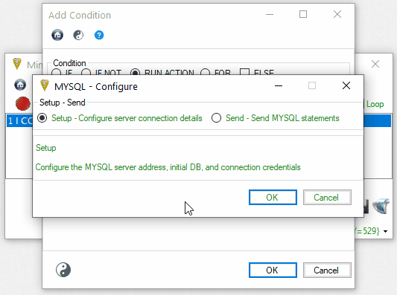
Task: Toggle the ELSE checkbox
Action: (x=244, y=72)
